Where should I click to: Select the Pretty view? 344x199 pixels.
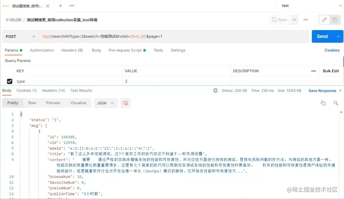point(13,103)
